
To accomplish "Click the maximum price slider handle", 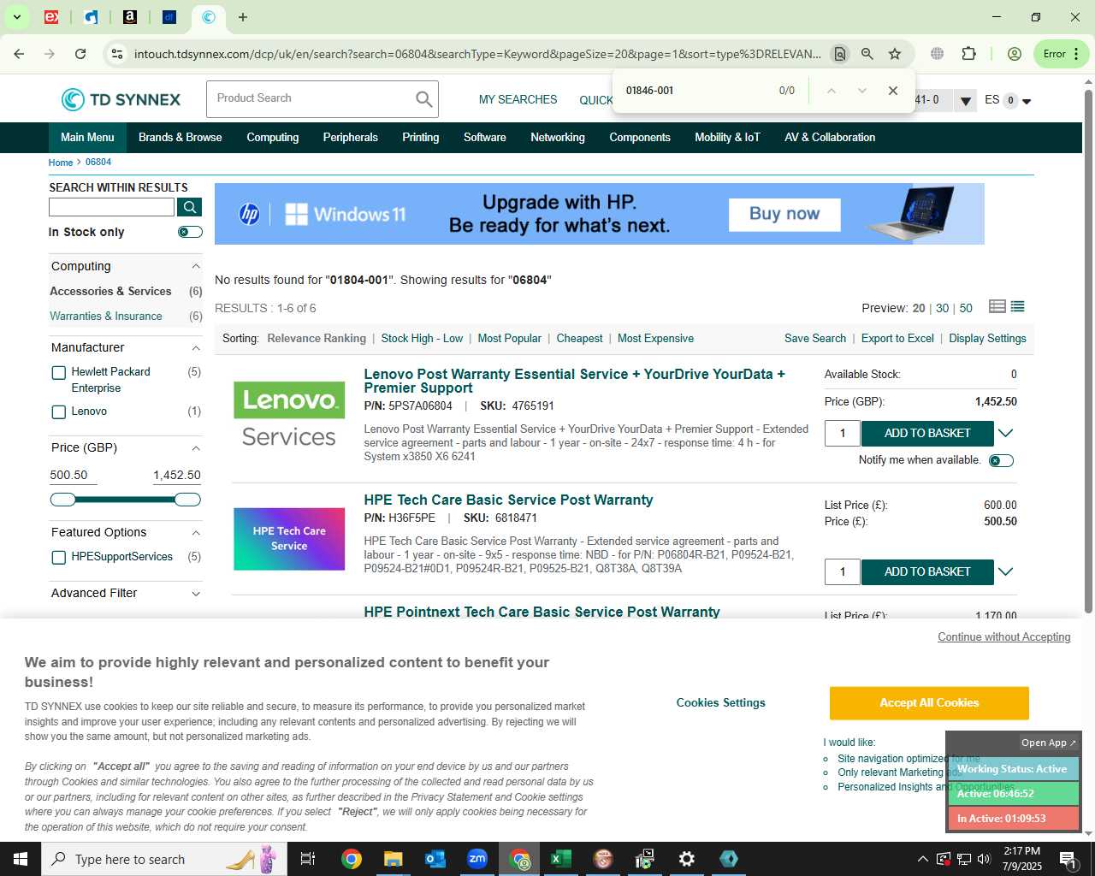I will pyautogui.click(x=187, y=500).
